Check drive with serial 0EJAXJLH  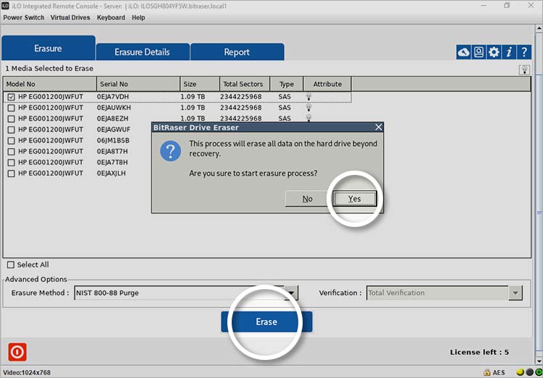point(11,173)
